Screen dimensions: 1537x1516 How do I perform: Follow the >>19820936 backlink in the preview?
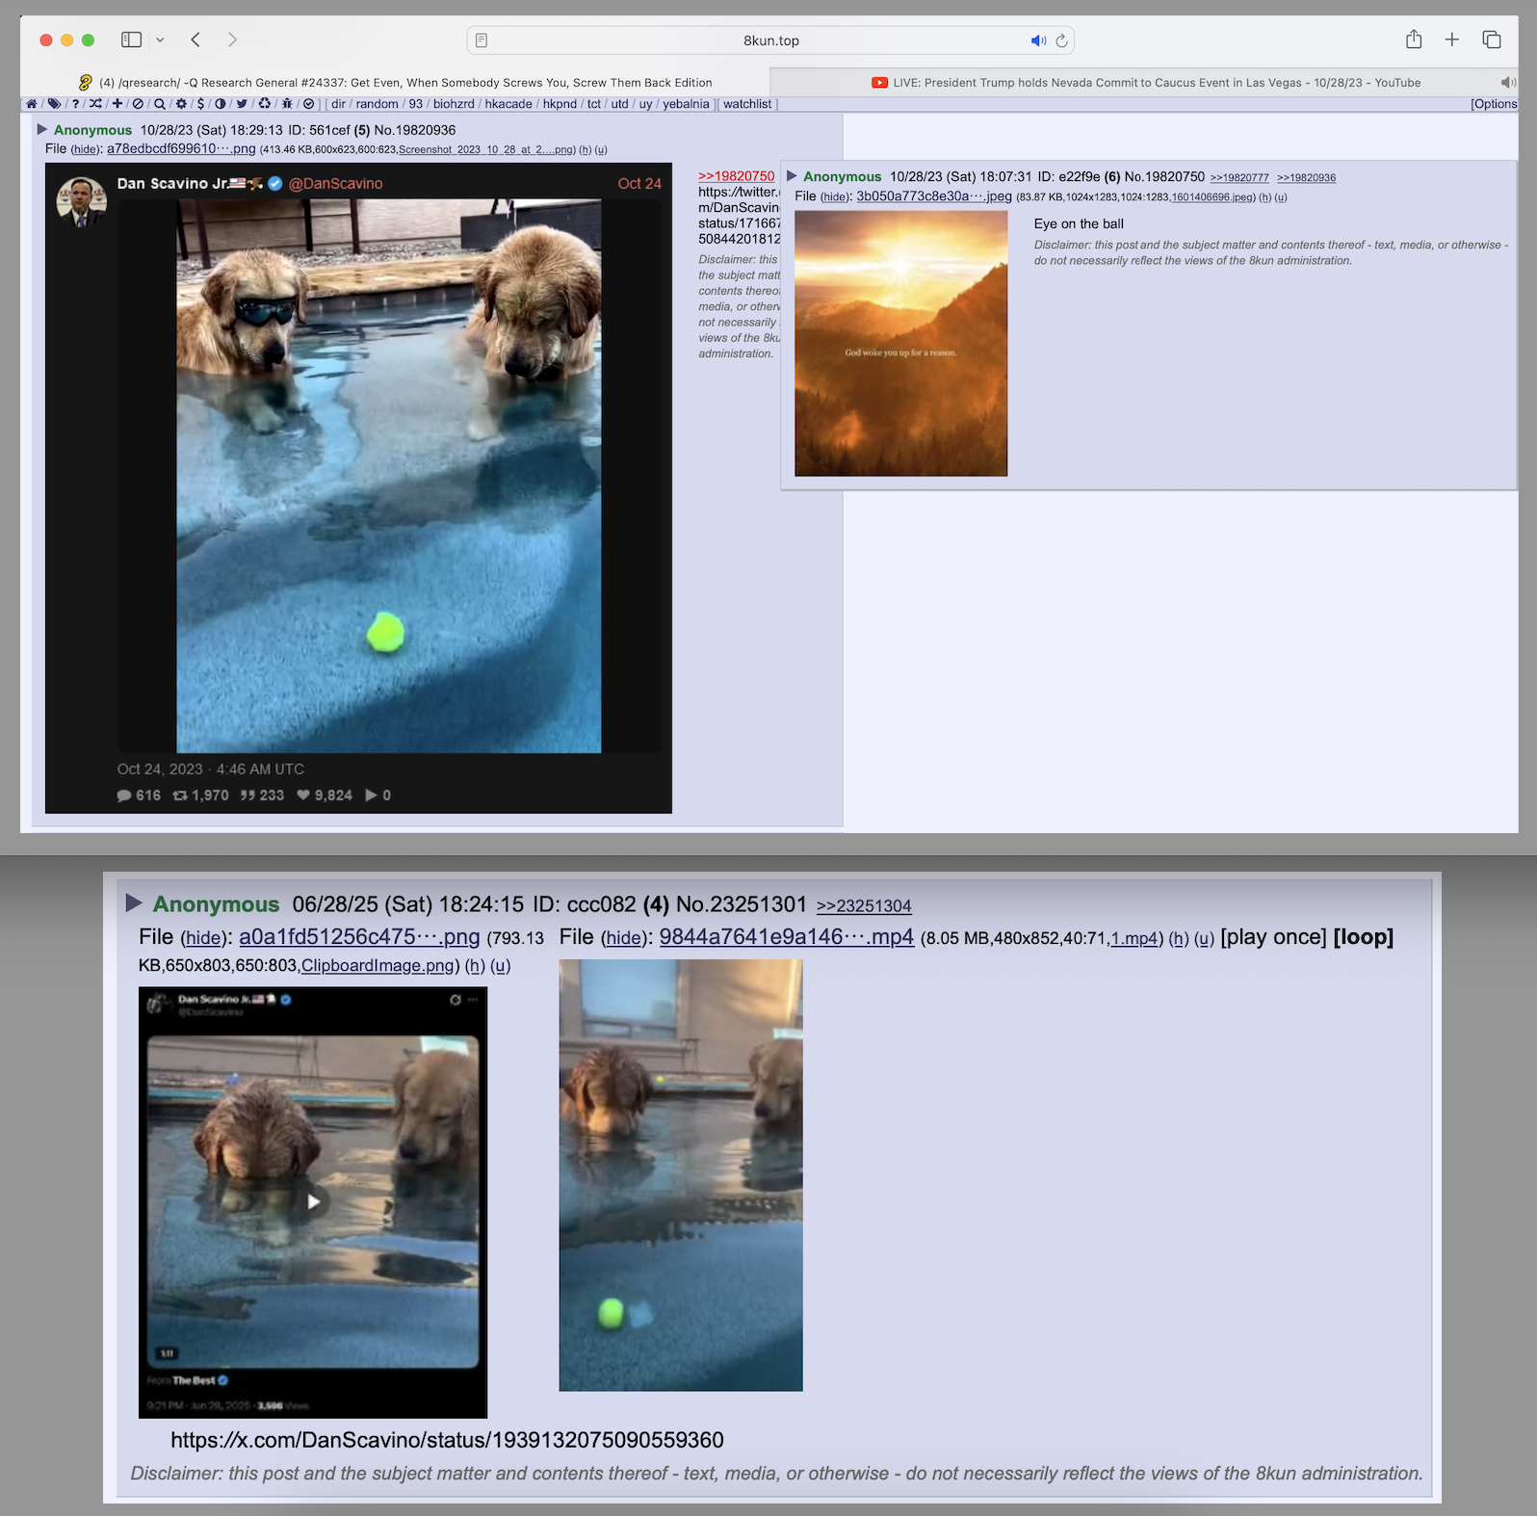pos(1306,177)
